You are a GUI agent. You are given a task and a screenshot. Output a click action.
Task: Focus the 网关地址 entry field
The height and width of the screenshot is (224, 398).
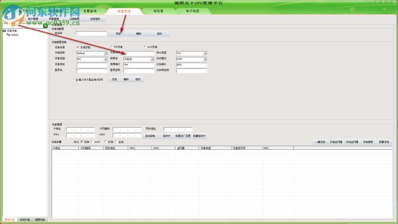pos(178,130)
